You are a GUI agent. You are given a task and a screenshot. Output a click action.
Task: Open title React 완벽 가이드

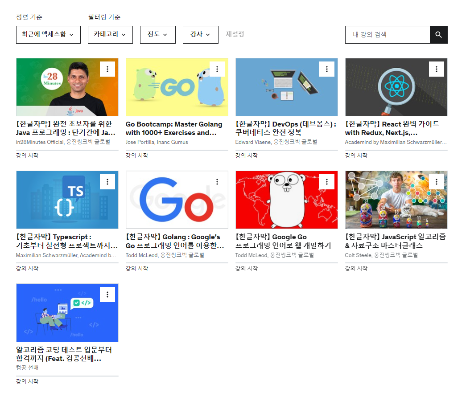(392, 128)
